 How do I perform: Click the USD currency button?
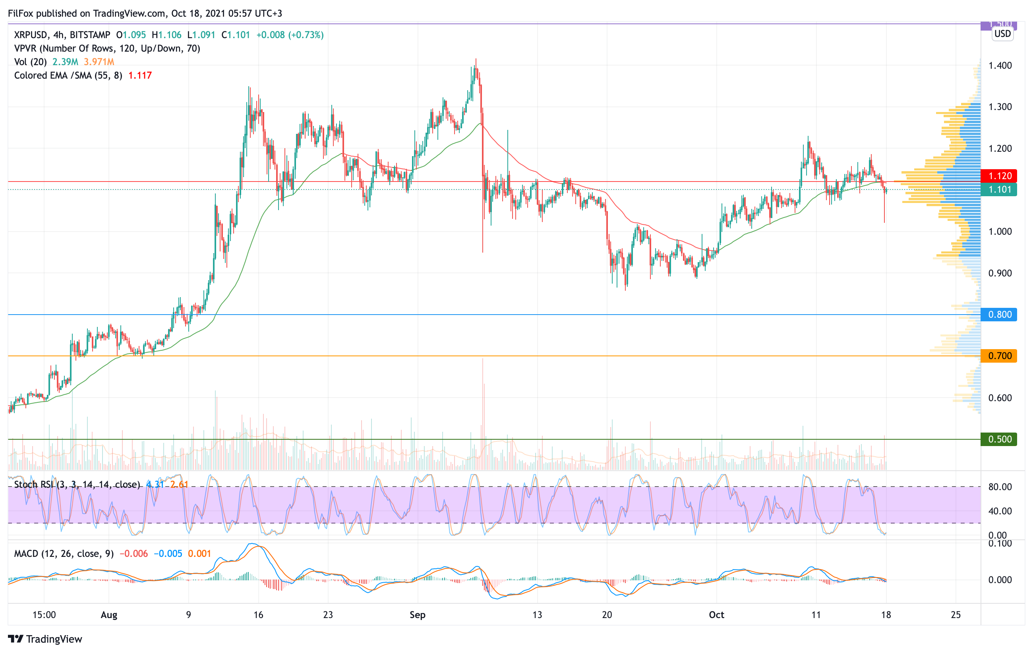pos(1002,34)
